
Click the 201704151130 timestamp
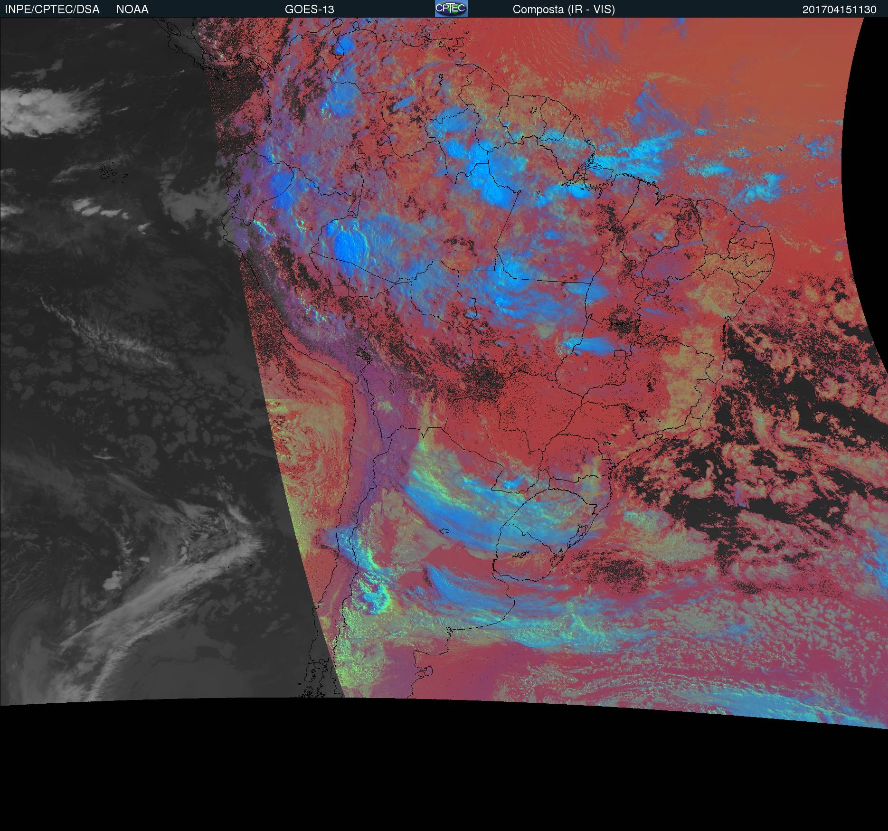point(840,9)
